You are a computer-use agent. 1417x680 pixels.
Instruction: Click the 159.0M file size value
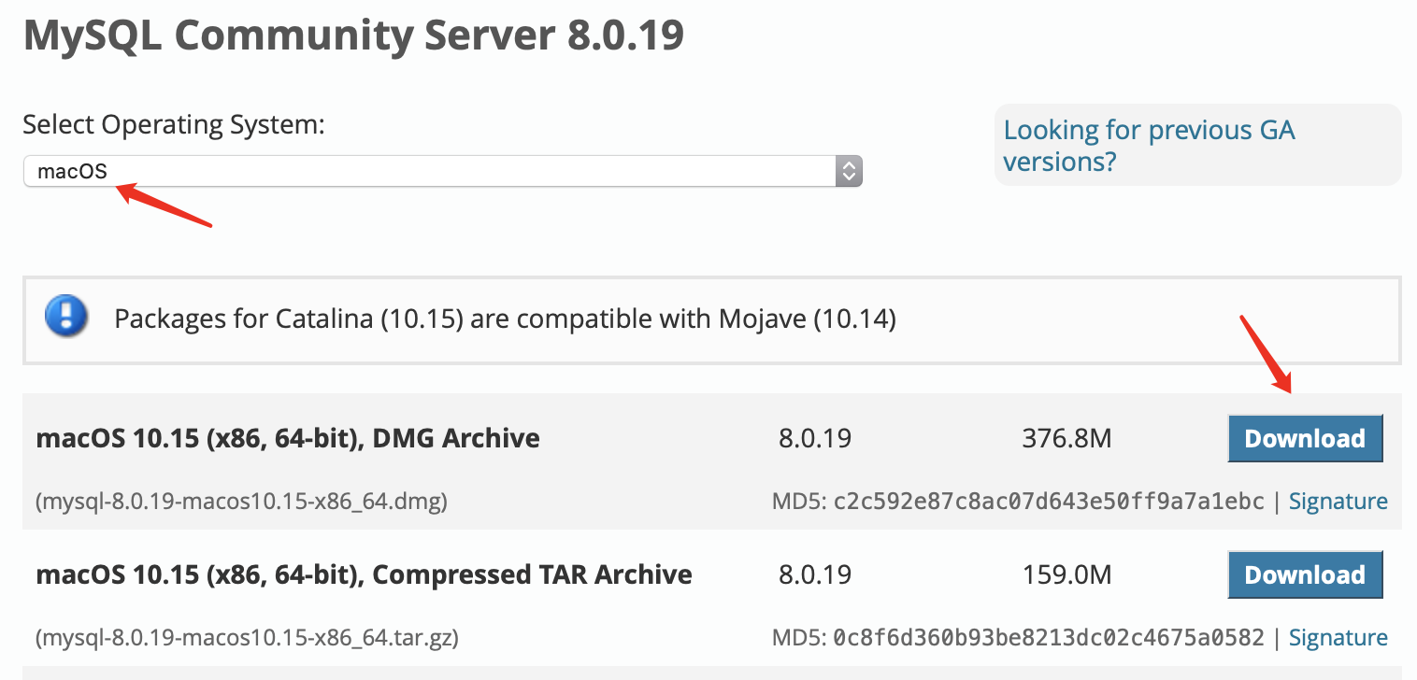(x=1067, y=574)
